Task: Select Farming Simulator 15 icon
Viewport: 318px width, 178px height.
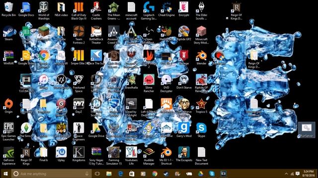Action: pos(114,156)
